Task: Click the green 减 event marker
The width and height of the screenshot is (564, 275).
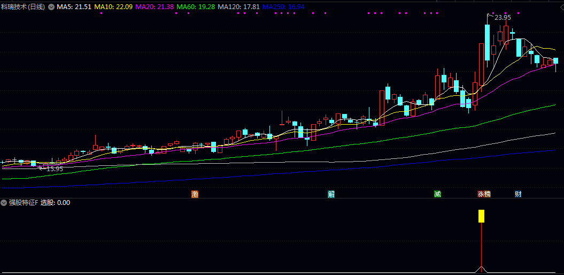Action: click(438, 194)
